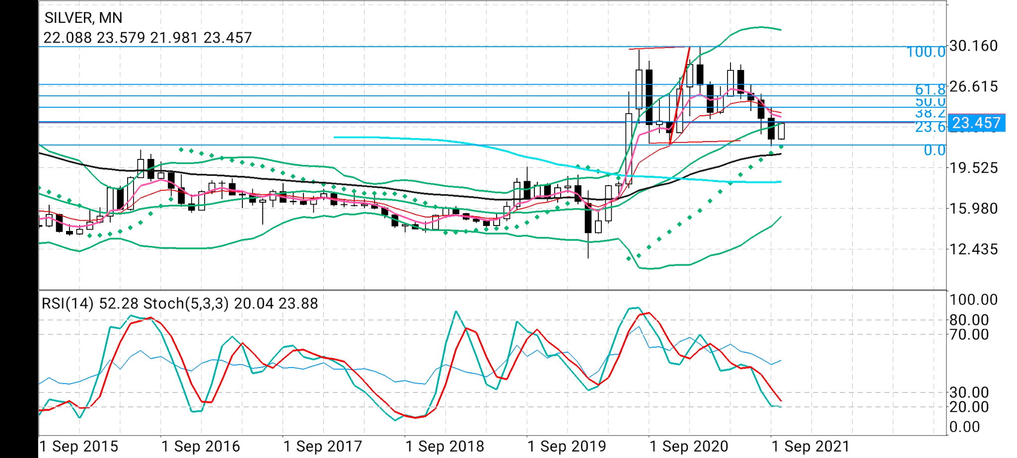The height and width of the screenshot is (458, 1017).
Task: Click the 26.615 price axis label
Action: coord(973,86)
